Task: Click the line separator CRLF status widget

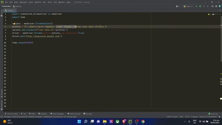Action: click(x=181, y=117)
